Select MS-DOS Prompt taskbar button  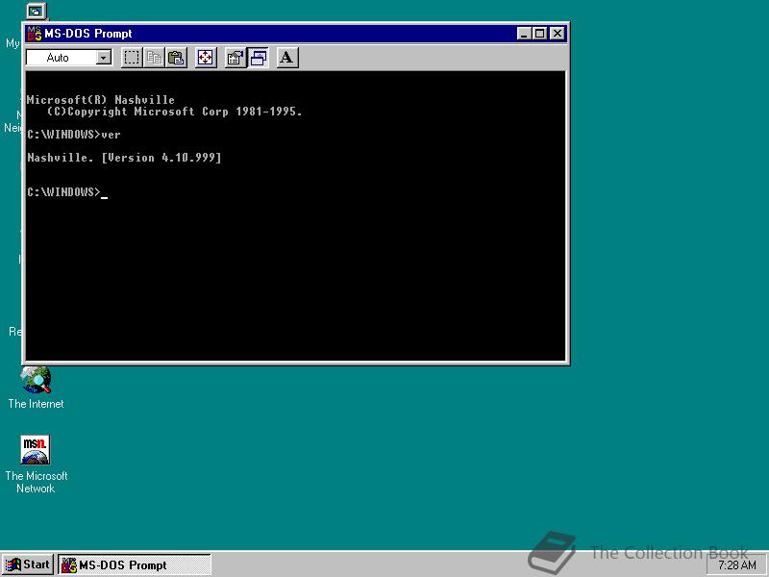[x=135, y=564]
